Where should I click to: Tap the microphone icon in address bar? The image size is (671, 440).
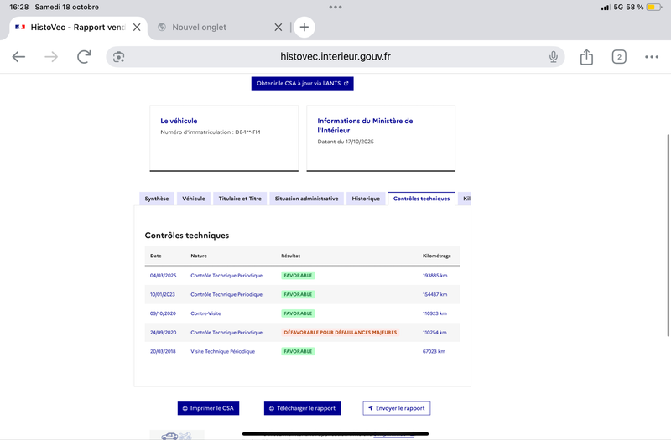554,57
